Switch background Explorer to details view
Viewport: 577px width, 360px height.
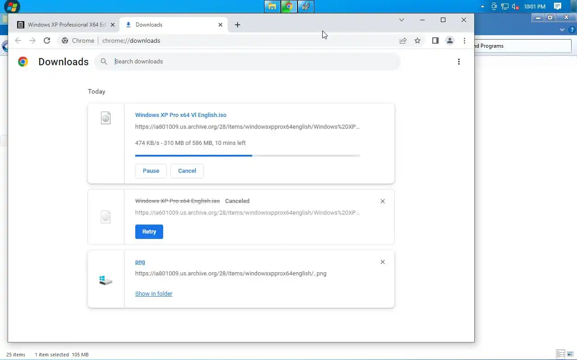pyautogui.click(x=560, y=355)
